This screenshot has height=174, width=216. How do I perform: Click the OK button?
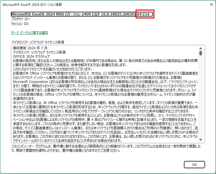tap(194, 164)
